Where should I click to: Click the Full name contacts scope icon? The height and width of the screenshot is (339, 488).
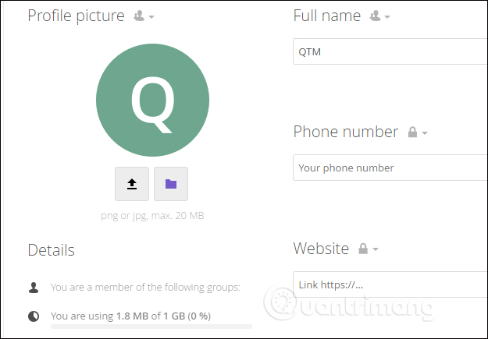pos(375,16)
